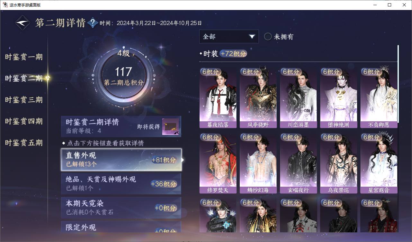
Task: Open the question mark help icon
Action: click(93, 23)
